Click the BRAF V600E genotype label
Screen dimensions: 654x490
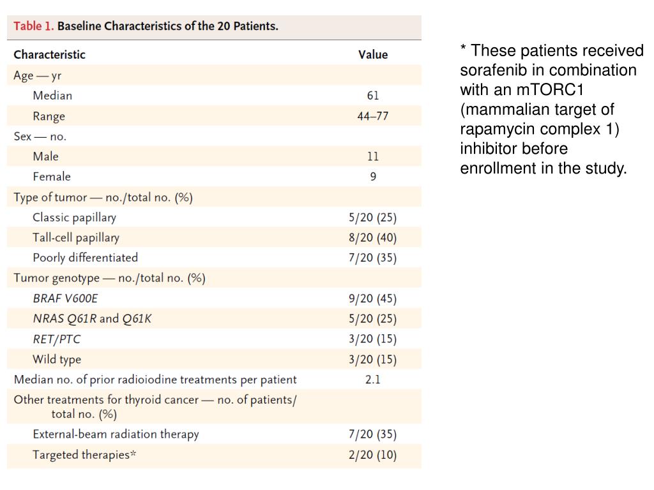(65, 299)
